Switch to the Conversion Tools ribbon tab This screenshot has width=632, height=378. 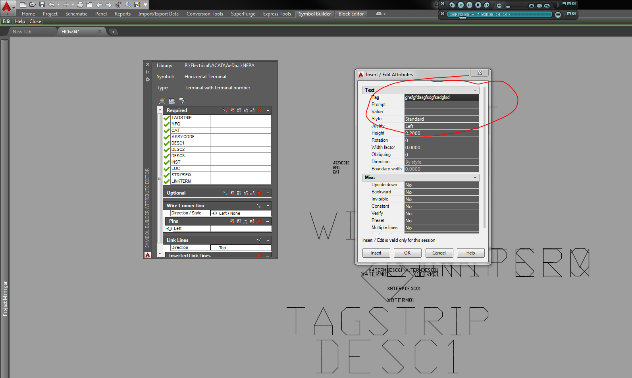[x=205, y=14]
